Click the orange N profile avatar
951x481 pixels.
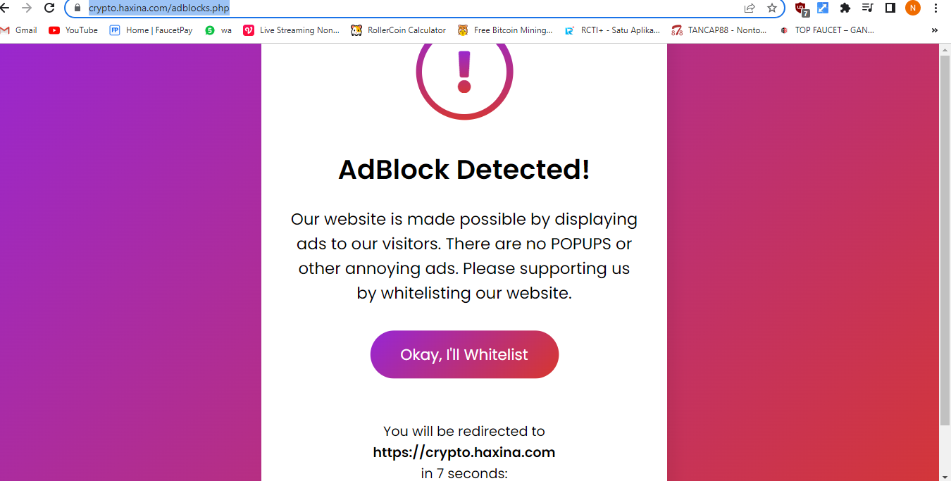(x=913, y=8)
